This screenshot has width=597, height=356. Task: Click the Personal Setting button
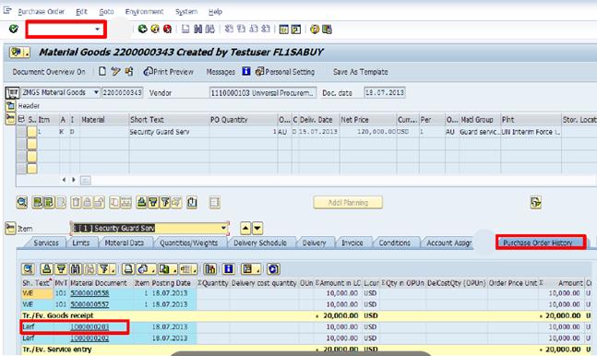[x=285, y=72]
